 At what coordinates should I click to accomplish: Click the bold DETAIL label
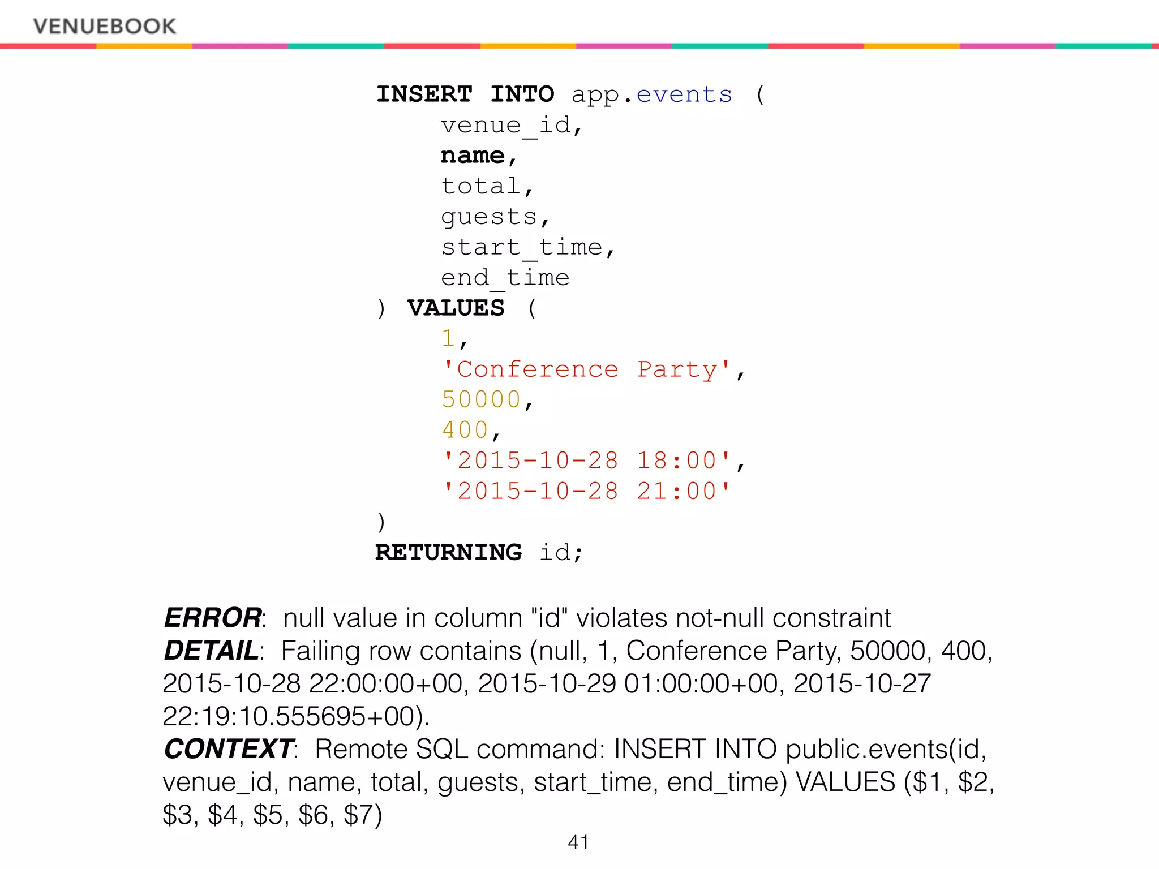tap(211, 651)
